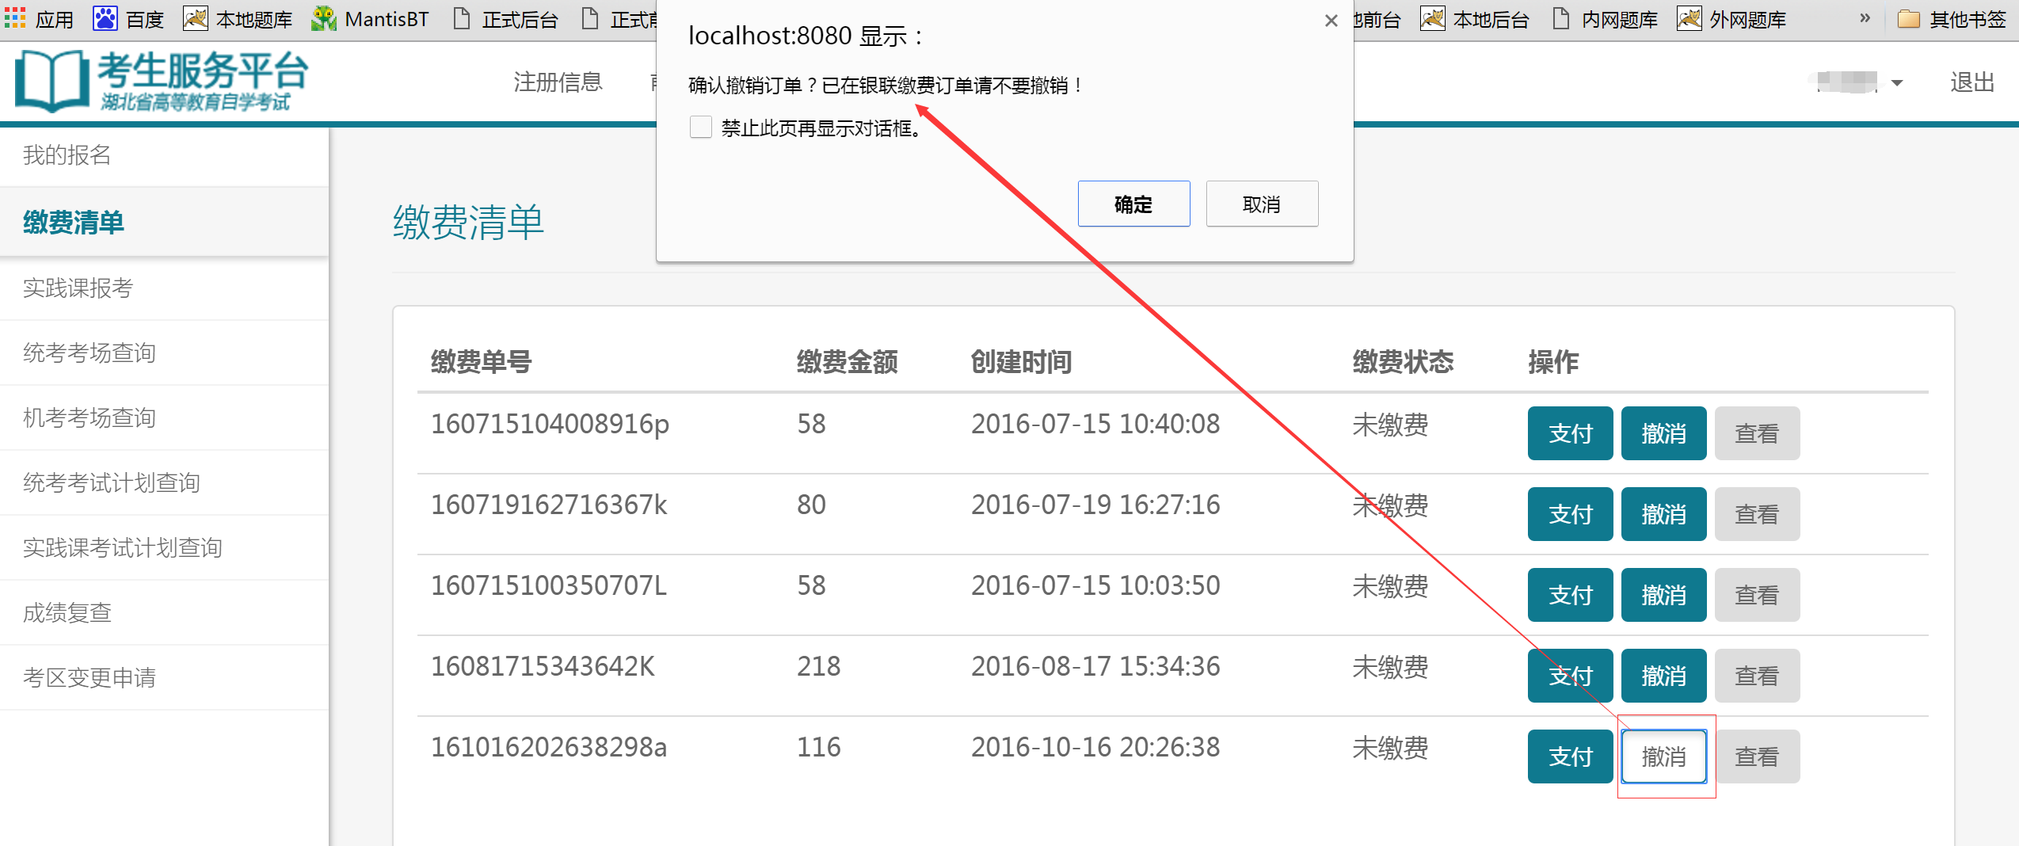Open the 正式后台 bookmark
Screen dimensions: 2019x846
tap(519, 18)
